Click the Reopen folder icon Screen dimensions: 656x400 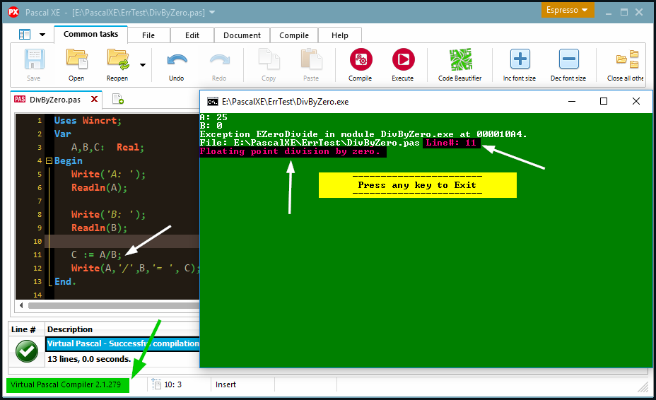pyautogui.click(x=118, y=59)
